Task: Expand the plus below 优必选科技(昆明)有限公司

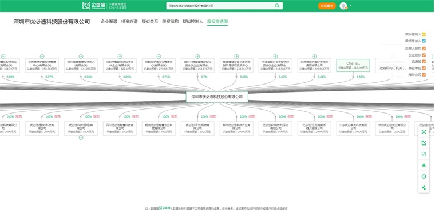Action: coord(81,138)
